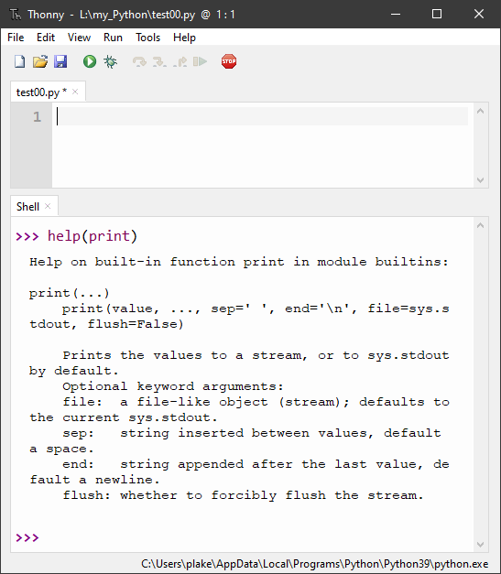Maximize the Thonny window
501x574 pixels.
tap(437, 15)
